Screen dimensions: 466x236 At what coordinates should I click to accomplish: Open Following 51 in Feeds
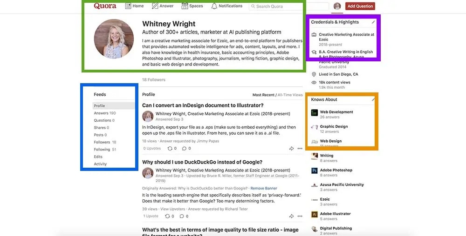(105, 150)
